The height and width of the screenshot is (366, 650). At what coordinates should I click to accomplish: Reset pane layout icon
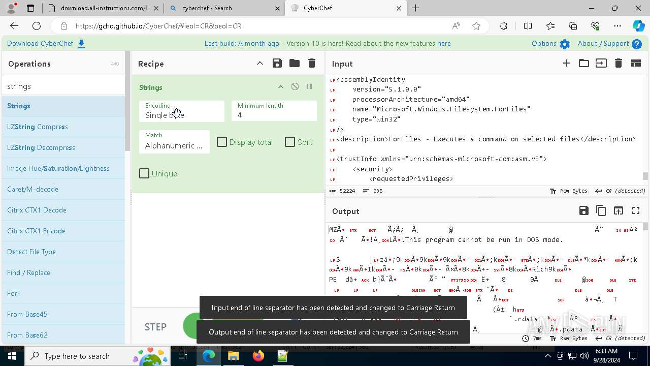[x=636, y=64]
